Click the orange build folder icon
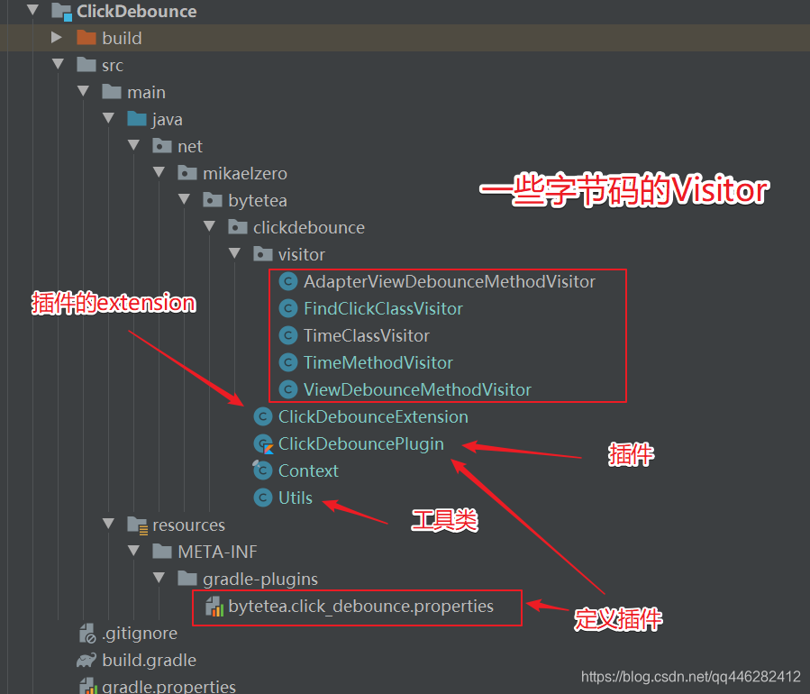810x694 pixels. click(86, 38)
